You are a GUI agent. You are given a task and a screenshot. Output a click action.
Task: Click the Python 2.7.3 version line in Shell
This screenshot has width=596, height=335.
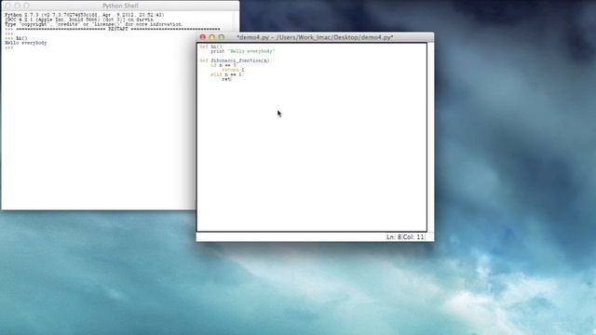(85, 15)
